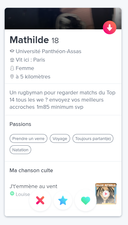This screenshot has width=128, height=225.
Task: Click the Louise Attaque album cover
Action: (x=106, y=193)
